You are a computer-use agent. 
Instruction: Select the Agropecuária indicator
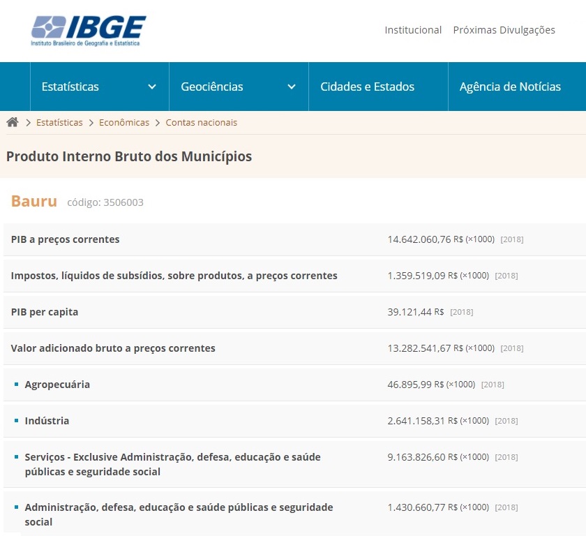(x=57, y=385)
